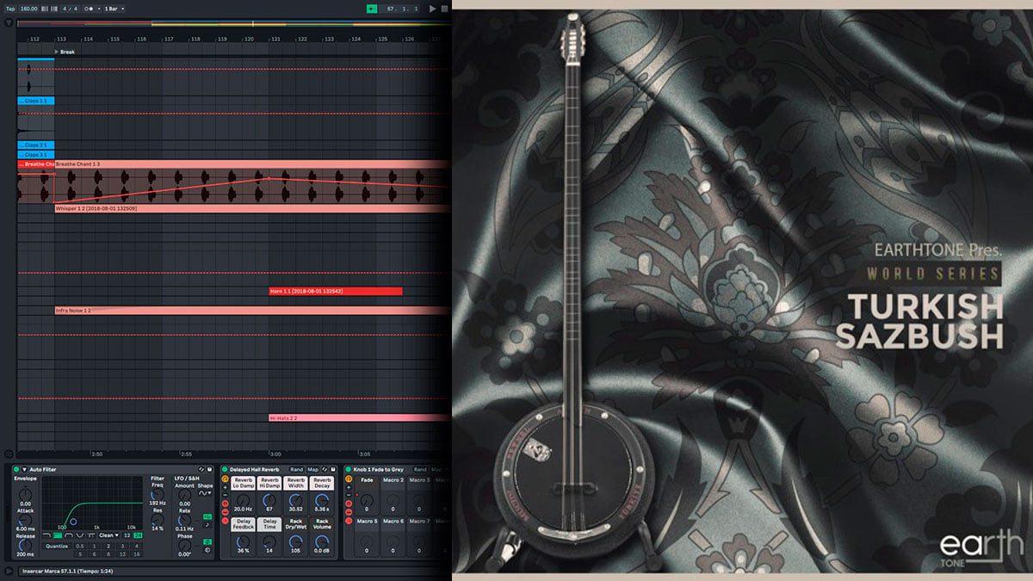The width and height of the screenshot is (1033, 581).
Task: Click the Whisper 1 2 clip label
Action: (96, 208)
